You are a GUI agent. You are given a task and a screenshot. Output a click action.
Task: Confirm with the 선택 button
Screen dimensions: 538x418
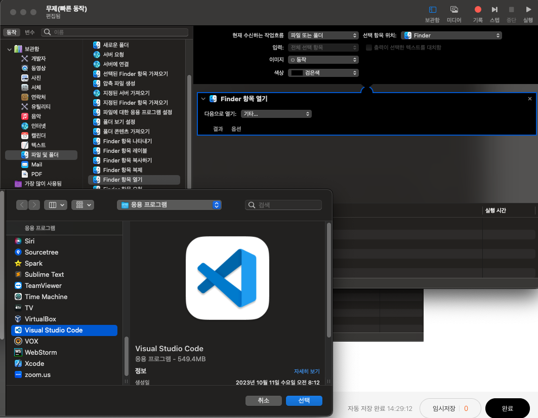304,400
